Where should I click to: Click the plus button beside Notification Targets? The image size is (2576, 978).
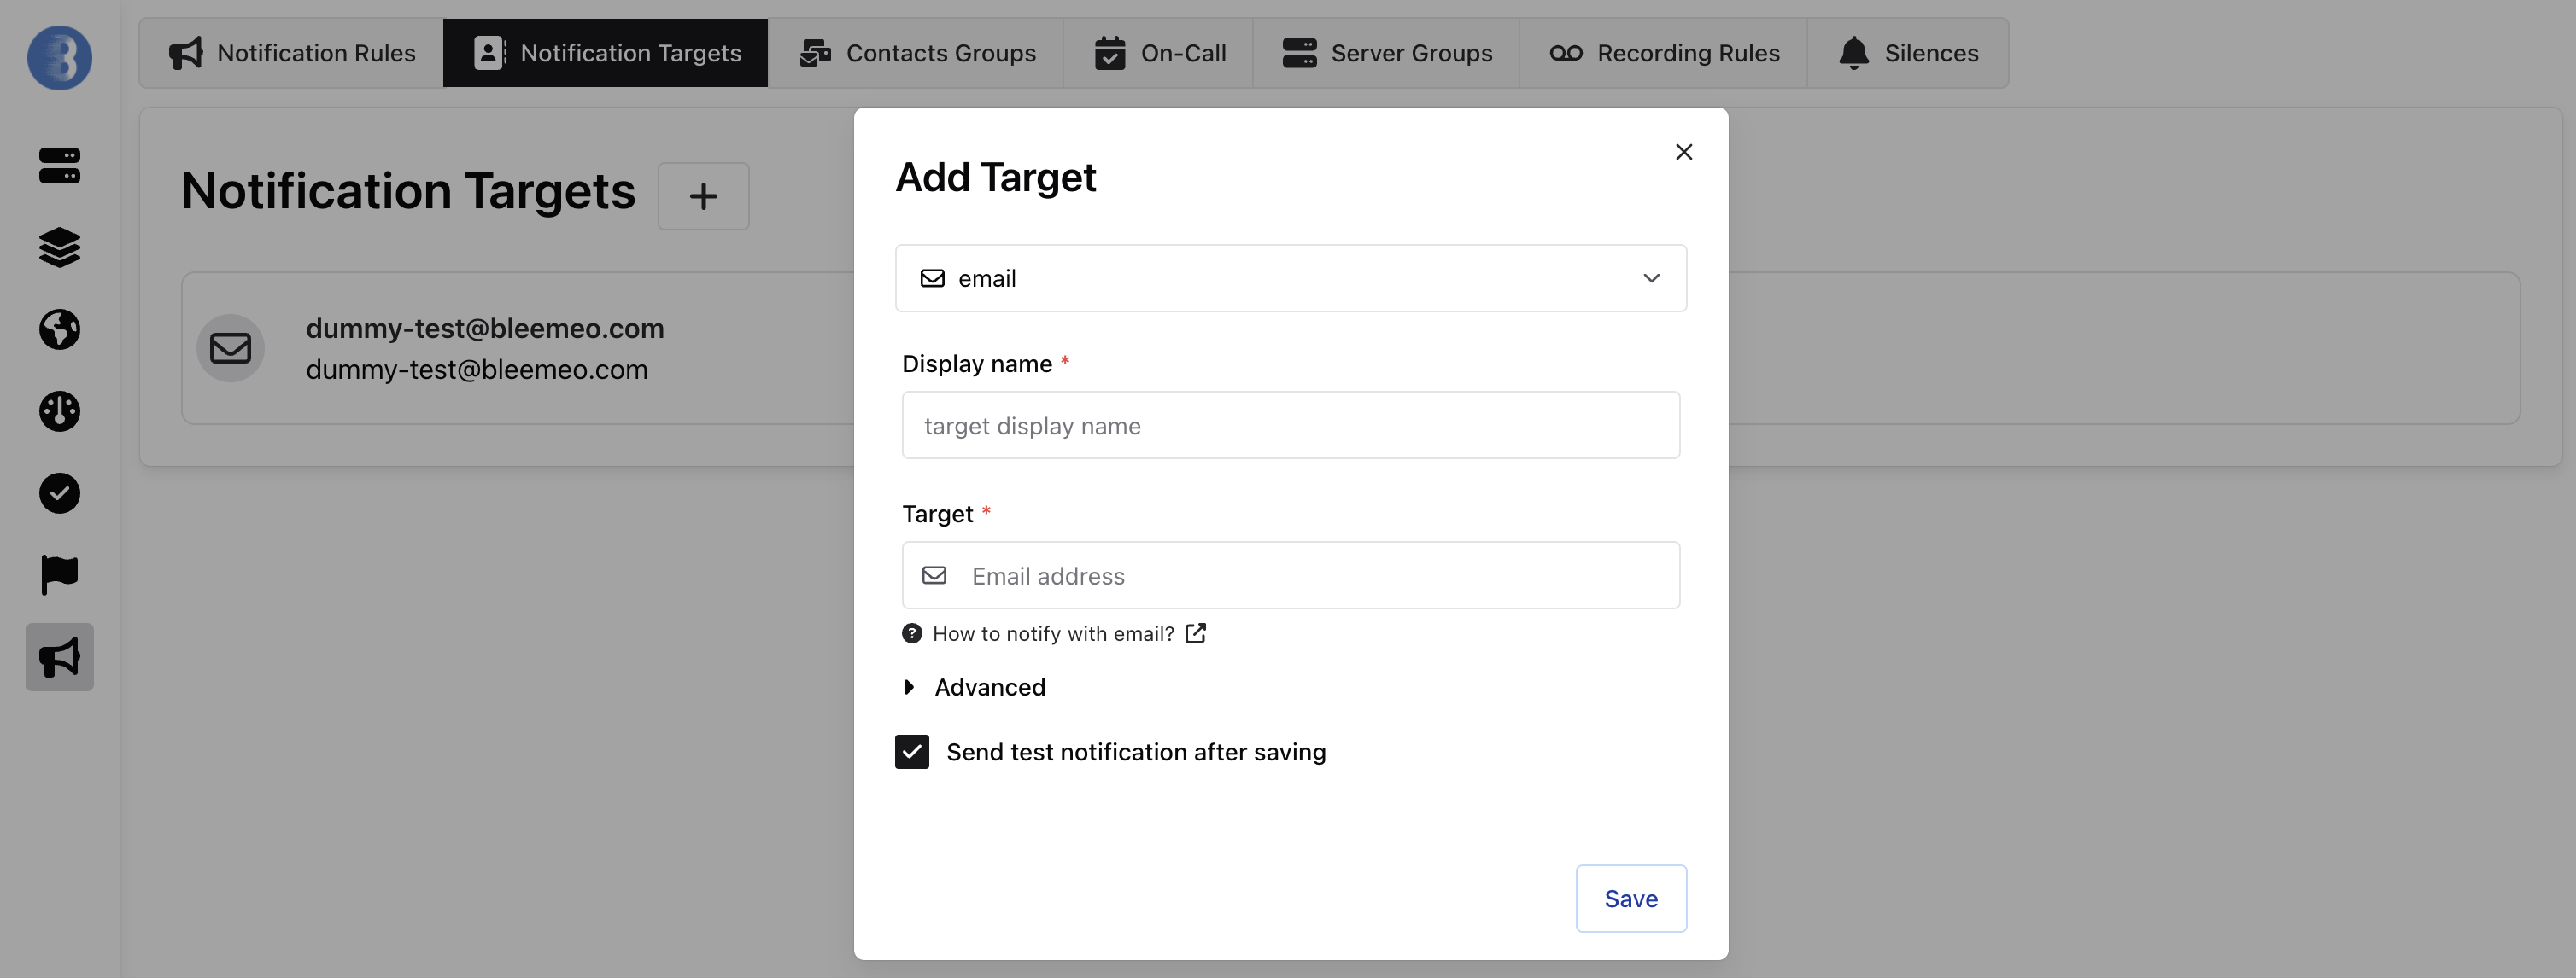[703, 195]
